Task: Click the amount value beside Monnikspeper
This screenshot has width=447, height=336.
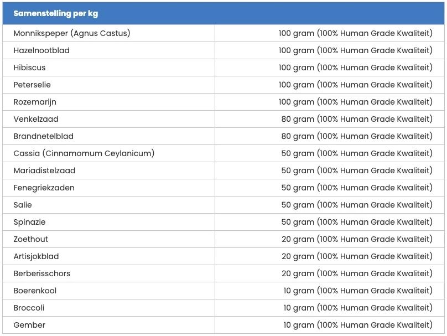Action: 355,33
